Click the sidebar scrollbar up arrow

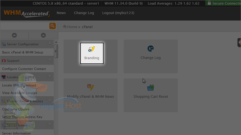(56, 42)
